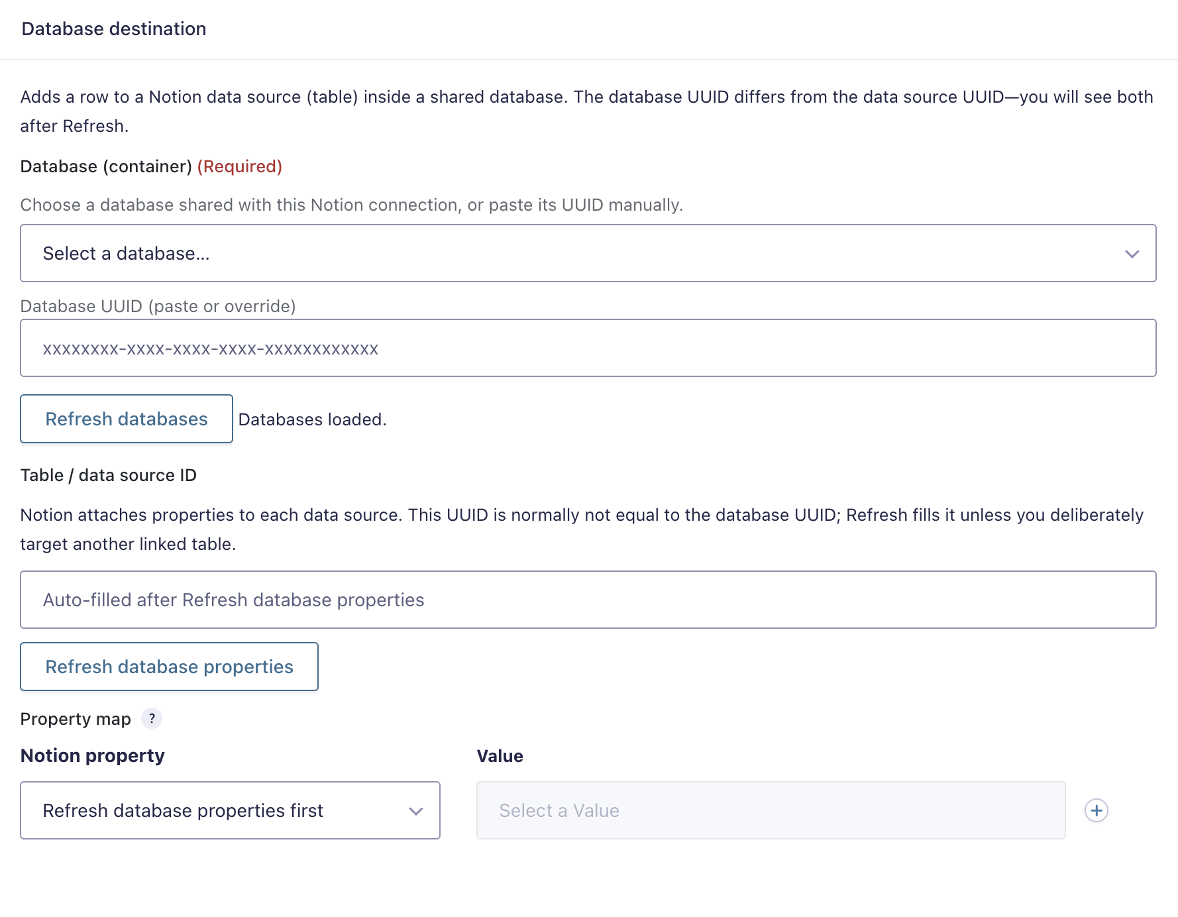This screenshot has height=917, width=1178.
Task: Click the 'Notion attaches properties' help text
Action: pos(582,529)
